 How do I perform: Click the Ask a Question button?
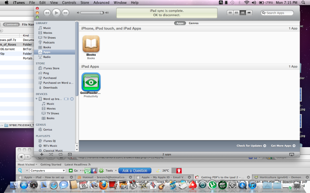coord(135,171)
